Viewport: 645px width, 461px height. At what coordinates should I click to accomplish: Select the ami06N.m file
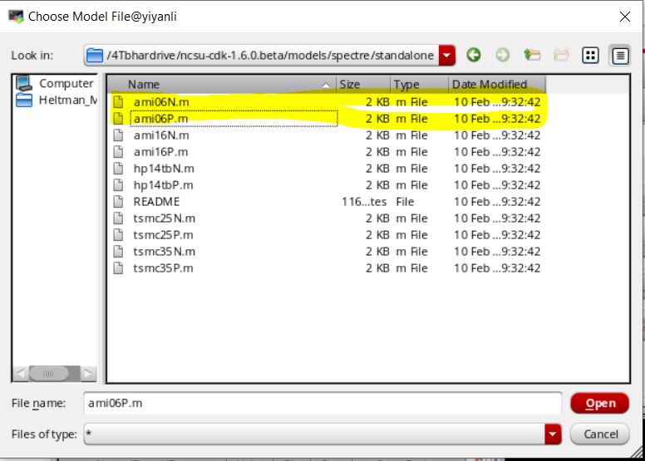(x=161, y=101)
